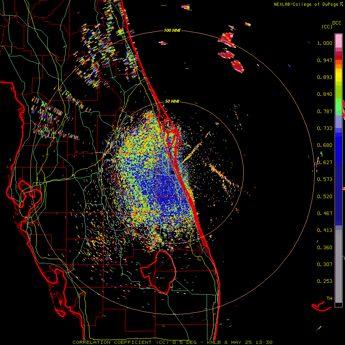This screenshot has width=345, height=345.
Task: Click the TH threshold label
Action: point(329,299)
